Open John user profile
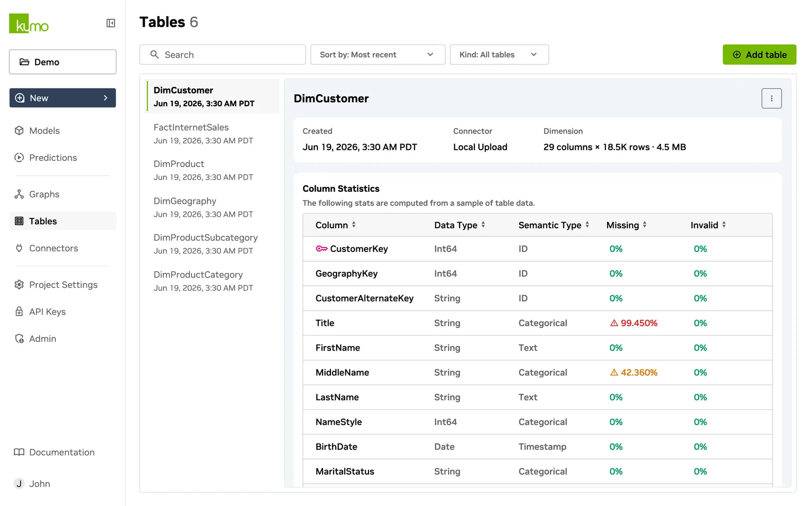 [63, 483]
